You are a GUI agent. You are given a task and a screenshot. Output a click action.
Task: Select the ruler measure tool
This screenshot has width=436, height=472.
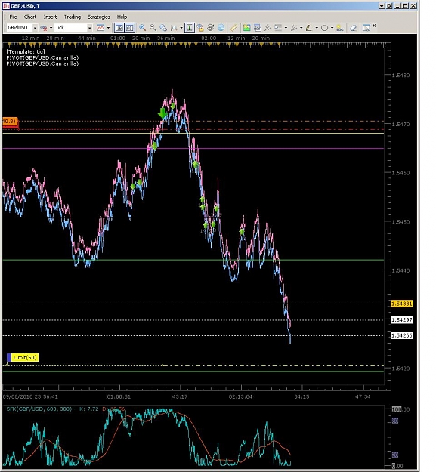coord(234,28)
